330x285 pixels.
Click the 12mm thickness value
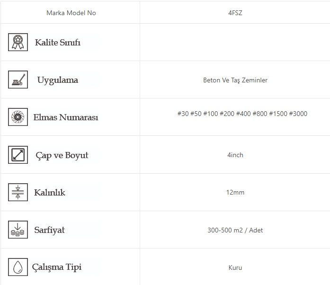pos(235,192)
